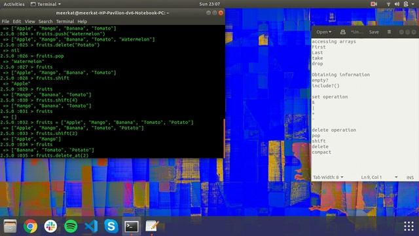Show all applications grid
The width and height of the screenshot is (419, 236).
coord(409,226)
